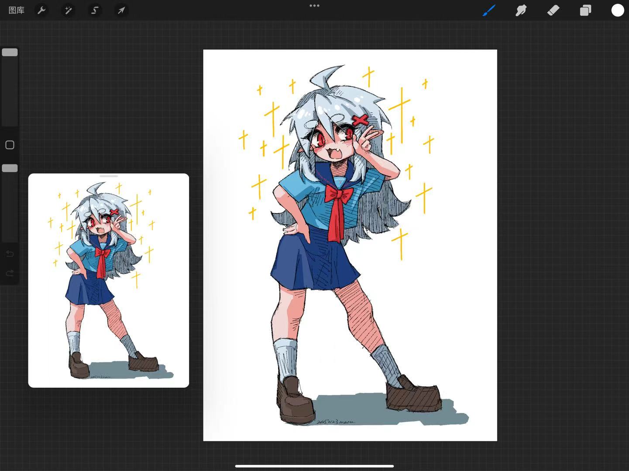Select the Smudge tool
The image size is (629, 471).
click(x=521, y=10)
